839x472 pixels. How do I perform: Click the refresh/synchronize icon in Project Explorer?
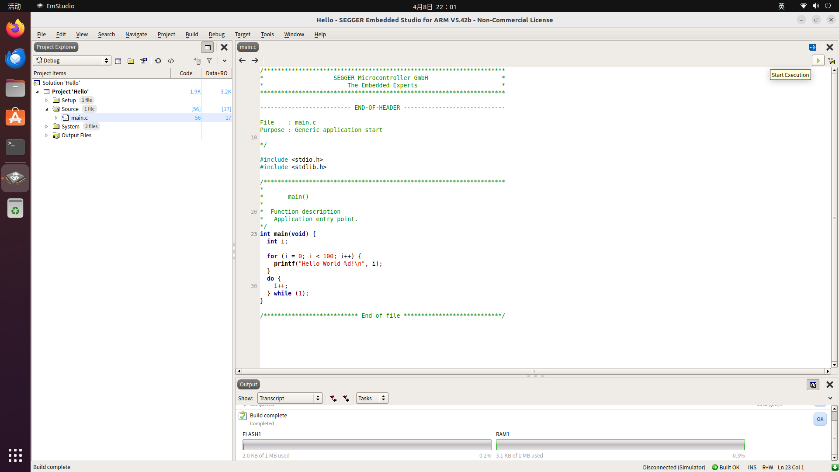(x=158, y=61)
